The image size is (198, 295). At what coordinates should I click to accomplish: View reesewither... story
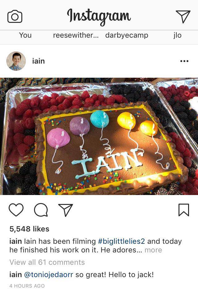point(76,35)
